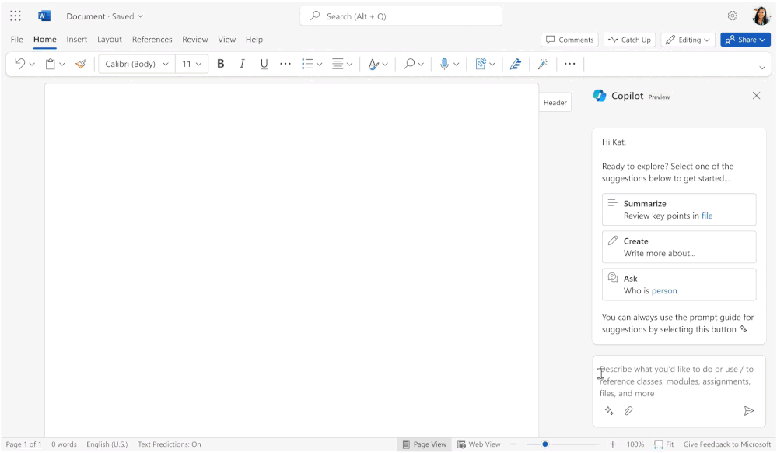Select the View tab
The width and height of the screenshot is (777, 453).
point(227,39)
